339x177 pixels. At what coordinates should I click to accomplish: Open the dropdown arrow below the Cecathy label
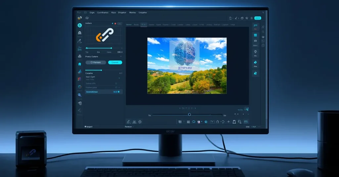119,78
